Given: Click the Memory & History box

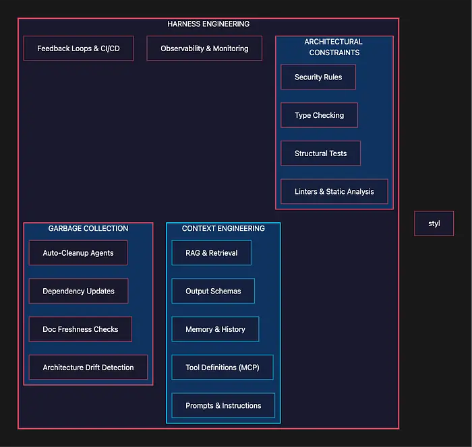Looking at the screenshot, I should pos(215,329).
